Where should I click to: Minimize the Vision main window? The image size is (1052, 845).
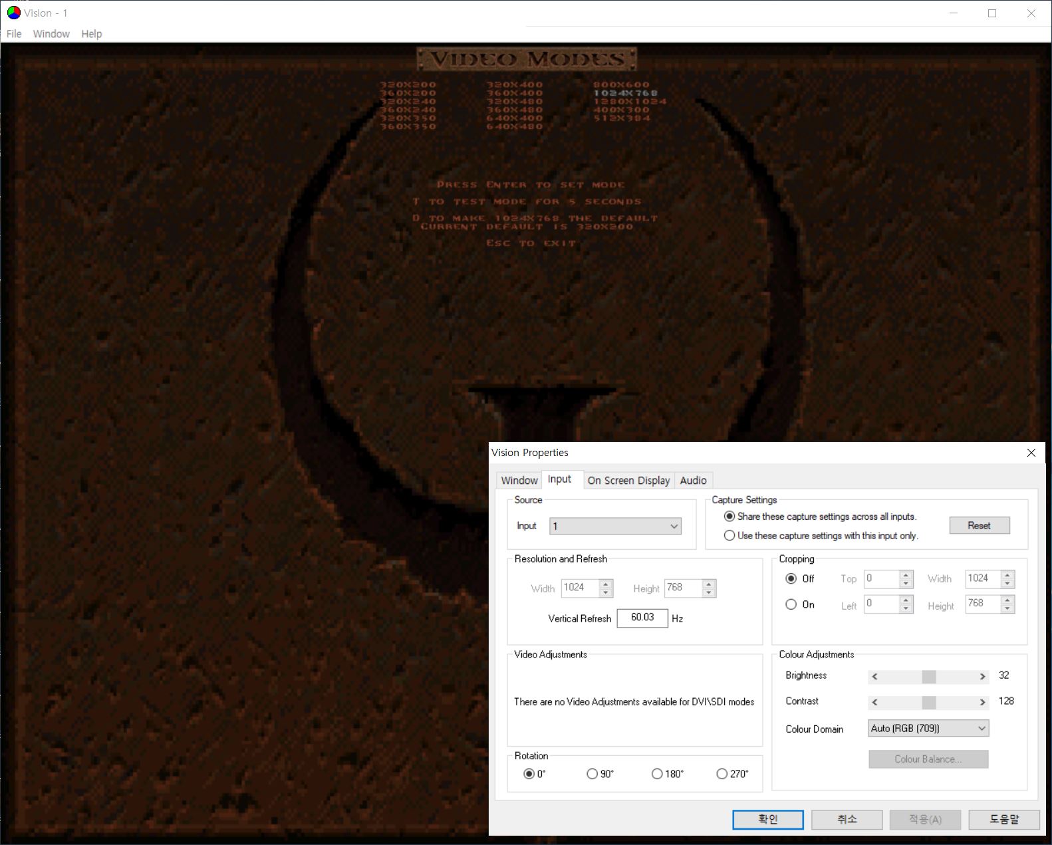tap(954, 13)
